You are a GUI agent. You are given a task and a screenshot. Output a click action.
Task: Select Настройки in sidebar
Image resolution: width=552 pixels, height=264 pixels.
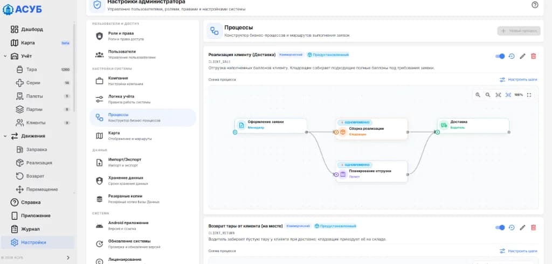coord(37,242)
